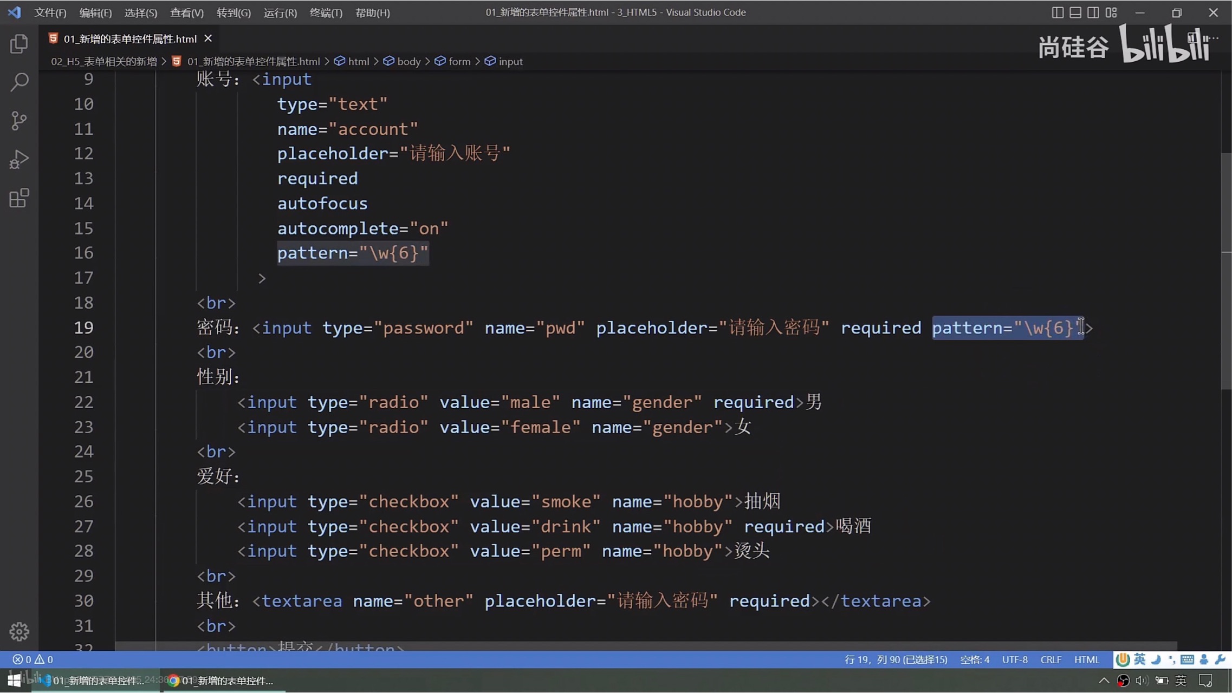This screenshot has height=693, width=1232.
Task: Click the 行 19, 列 90 cursor position
Action: click(896, 659)
